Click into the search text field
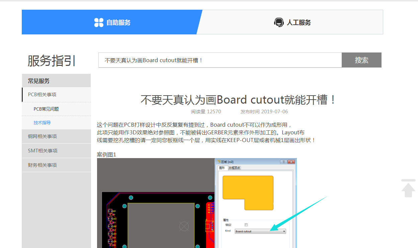The width and height of the screenshot is (418, 248). point(220,60)
